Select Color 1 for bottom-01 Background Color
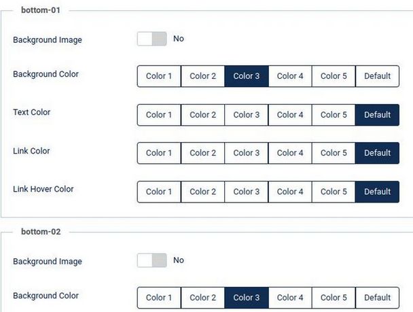 [x=159, y=76]
